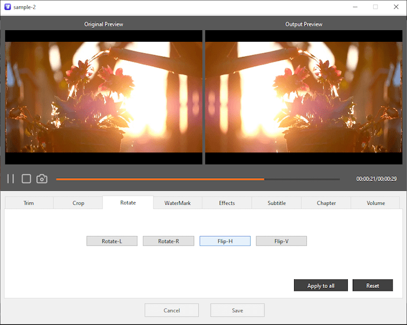This screenshot has height=325, width=407.
Task: Take a snapshot with the camera icon
Action: pyautogui.click(x=42, y=179)
